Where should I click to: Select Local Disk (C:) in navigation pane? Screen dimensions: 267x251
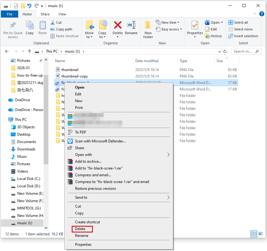29,179
